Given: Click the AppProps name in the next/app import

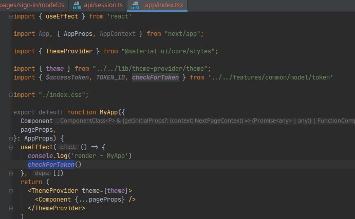Looking at the screenshot, I should tap(78, 34).
